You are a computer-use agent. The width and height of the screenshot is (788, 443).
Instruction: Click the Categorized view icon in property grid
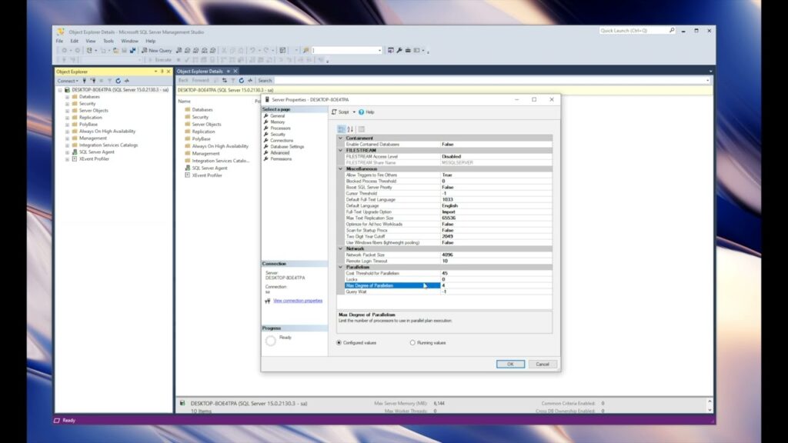click(342, 129)
